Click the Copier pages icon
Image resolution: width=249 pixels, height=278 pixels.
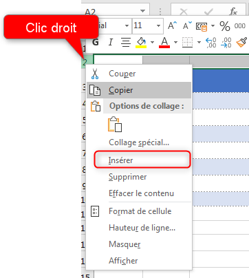click(95, 90)
